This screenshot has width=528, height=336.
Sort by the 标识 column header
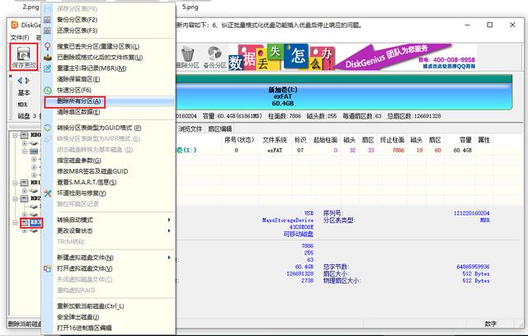pyautogui.click(x=300, y=140)
